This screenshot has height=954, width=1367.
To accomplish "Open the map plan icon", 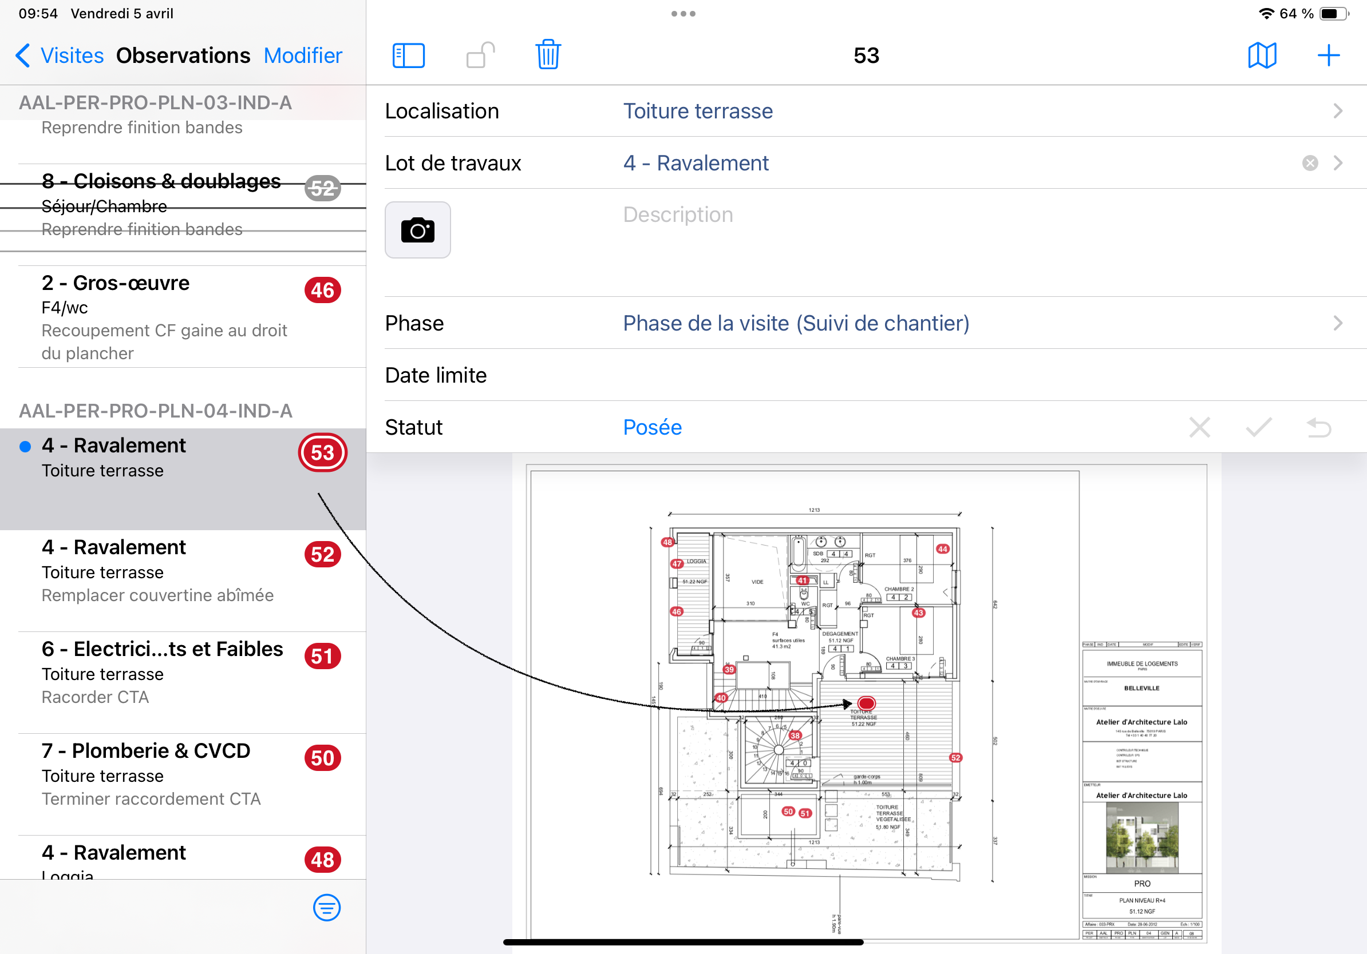I will point(1262,55).
